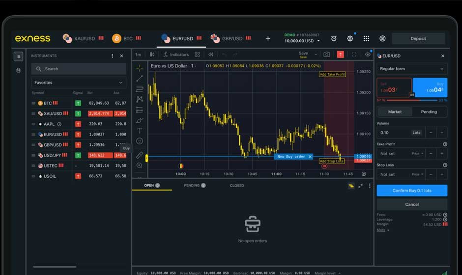Click Add Take Profit label on chart
Viewport: 462px width, 275px height.
click(x=332, y=75)
